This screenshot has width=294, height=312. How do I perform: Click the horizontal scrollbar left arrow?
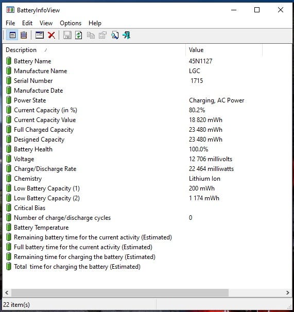(7, 292)
